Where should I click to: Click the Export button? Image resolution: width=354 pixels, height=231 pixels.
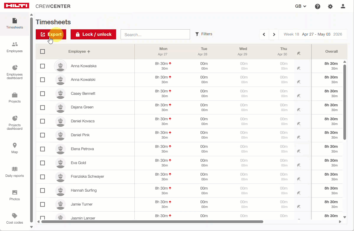click(x=51, y=34)
